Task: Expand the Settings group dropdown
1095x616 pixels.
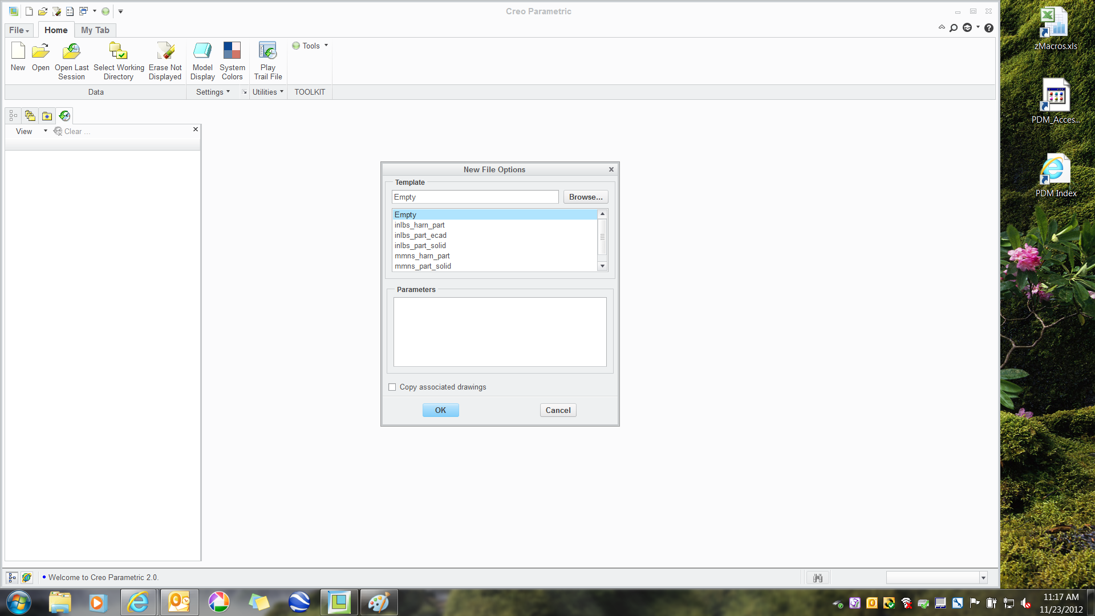Action: tap(213, 92)
